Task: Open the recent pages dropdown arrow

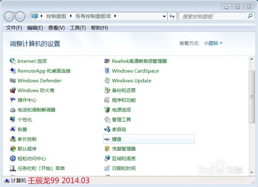Action: (x=27, y=16)
